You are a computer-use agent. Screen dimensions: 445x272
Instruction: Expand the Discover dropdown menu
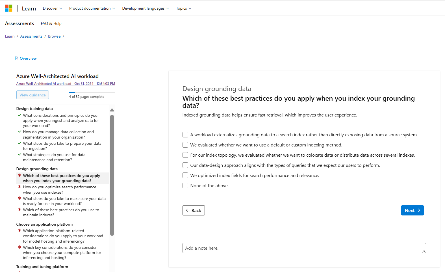52,8
